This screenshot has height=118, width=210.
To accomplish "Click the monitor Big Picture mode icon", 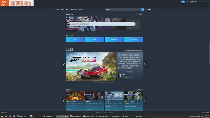I will pos(200,2).
